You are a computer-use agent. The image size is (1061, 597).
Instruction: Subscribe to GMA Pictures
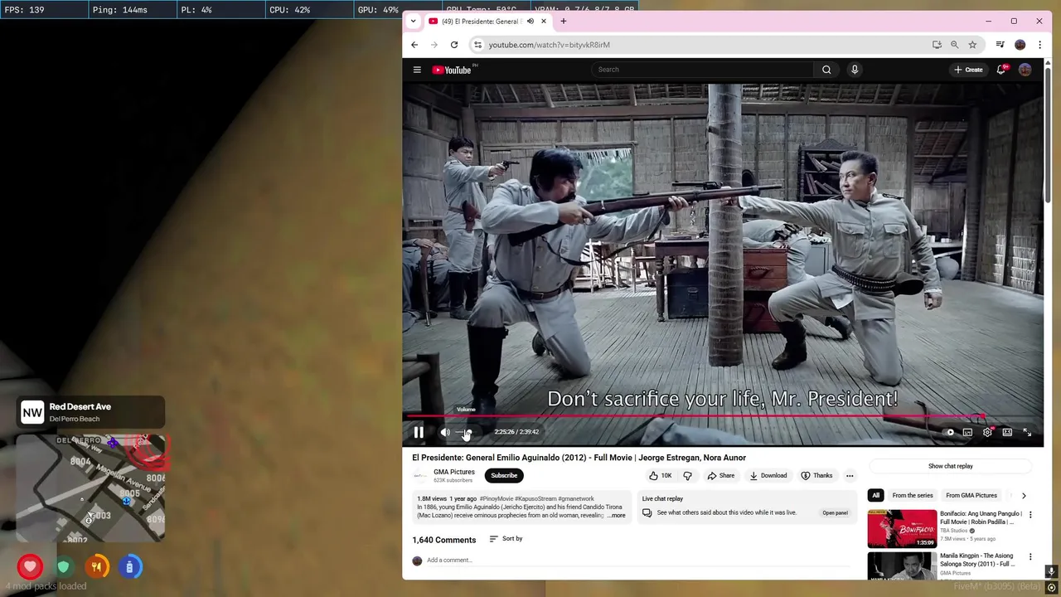[x=504, y=475]
